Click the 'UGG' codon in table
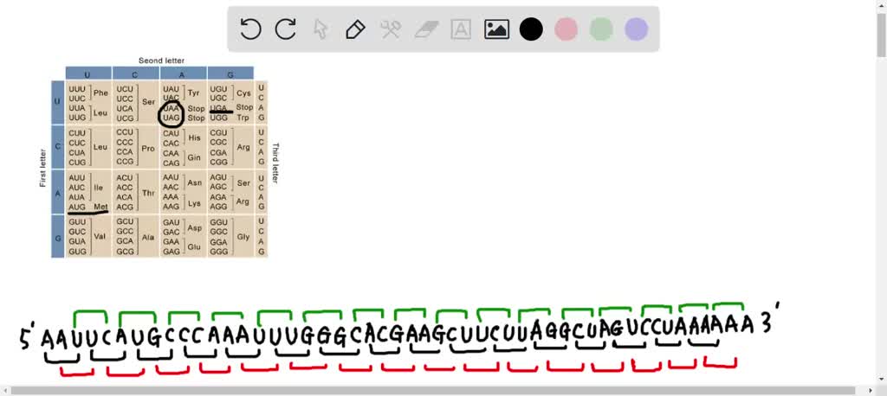Image resolution: width=887 pixels, height=396 pixels. tap(218, 118)
